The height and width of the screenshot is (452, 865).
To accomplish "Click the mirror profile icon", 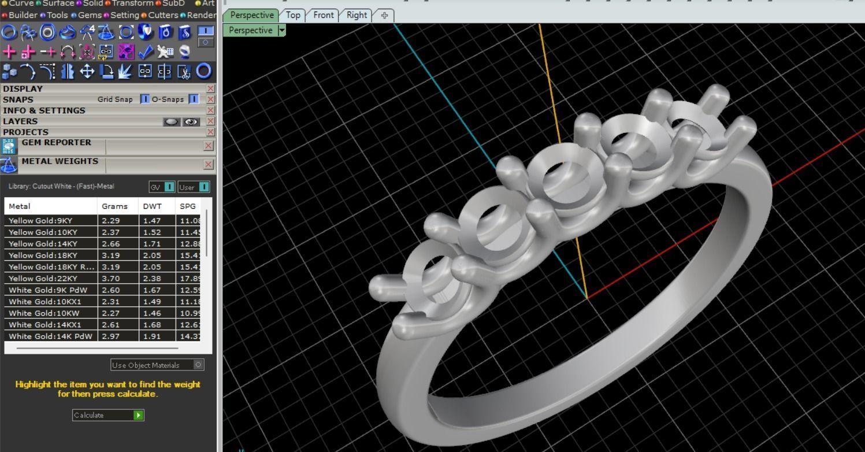I will pos(67,71).
